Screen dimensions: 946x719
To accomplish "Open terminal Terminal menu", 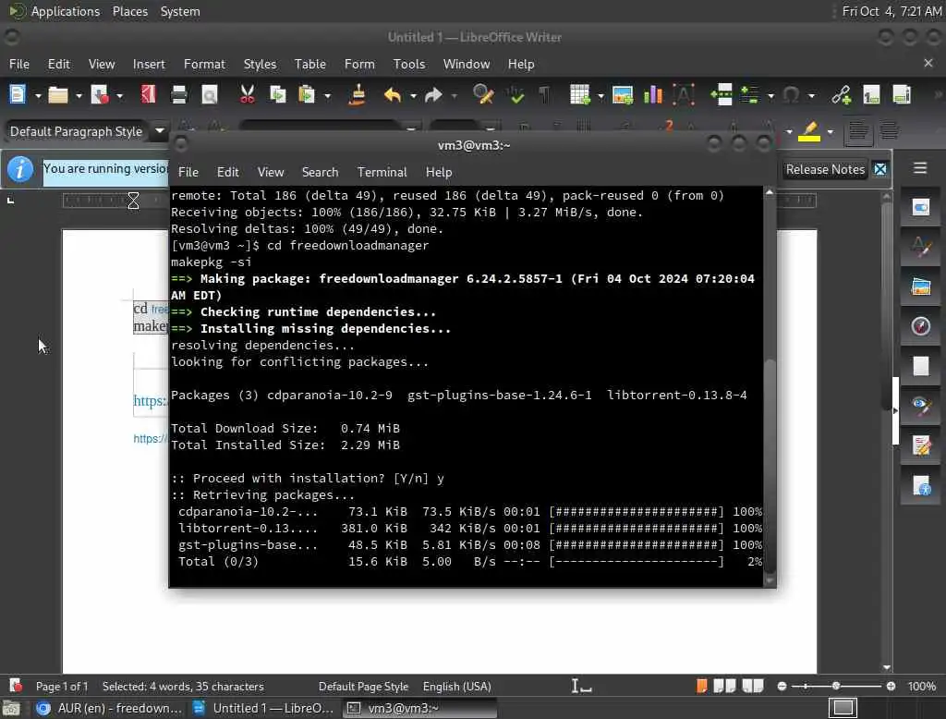I will [382, 172].
